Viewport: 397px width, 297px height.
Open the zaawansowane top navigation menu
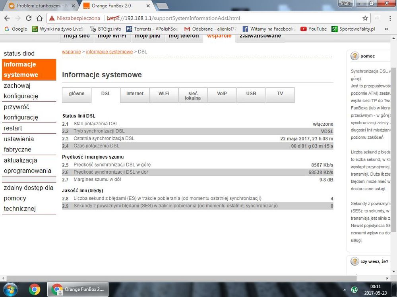coord(260,36)
